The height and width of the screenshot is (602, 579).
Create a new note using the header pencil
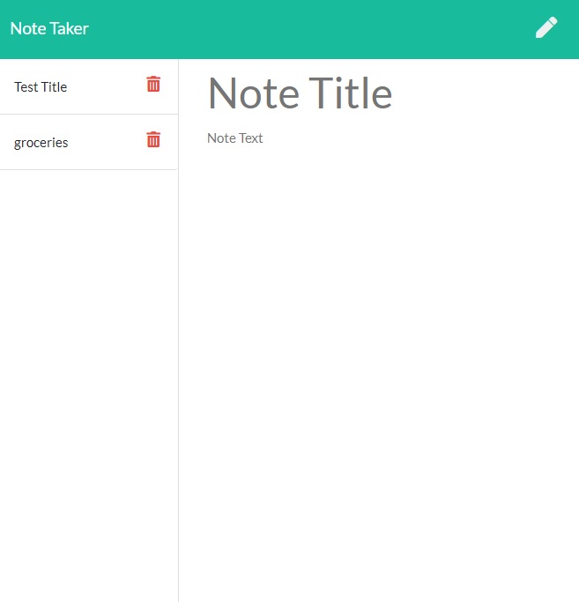[x=546, y=27]
